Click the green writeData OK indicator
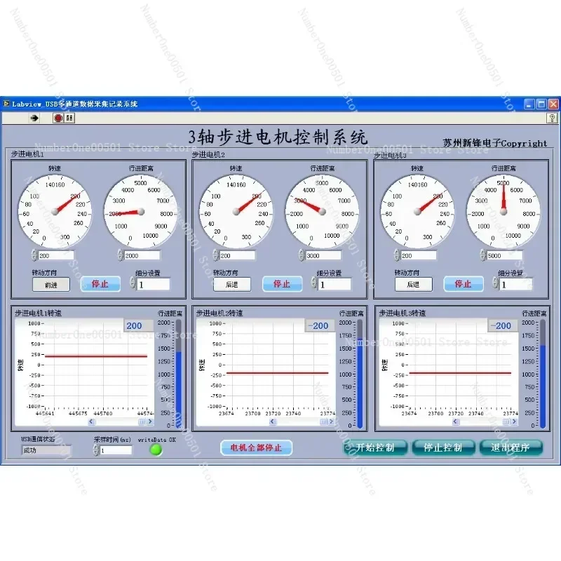Screen dimensions: 561x561 157,449
